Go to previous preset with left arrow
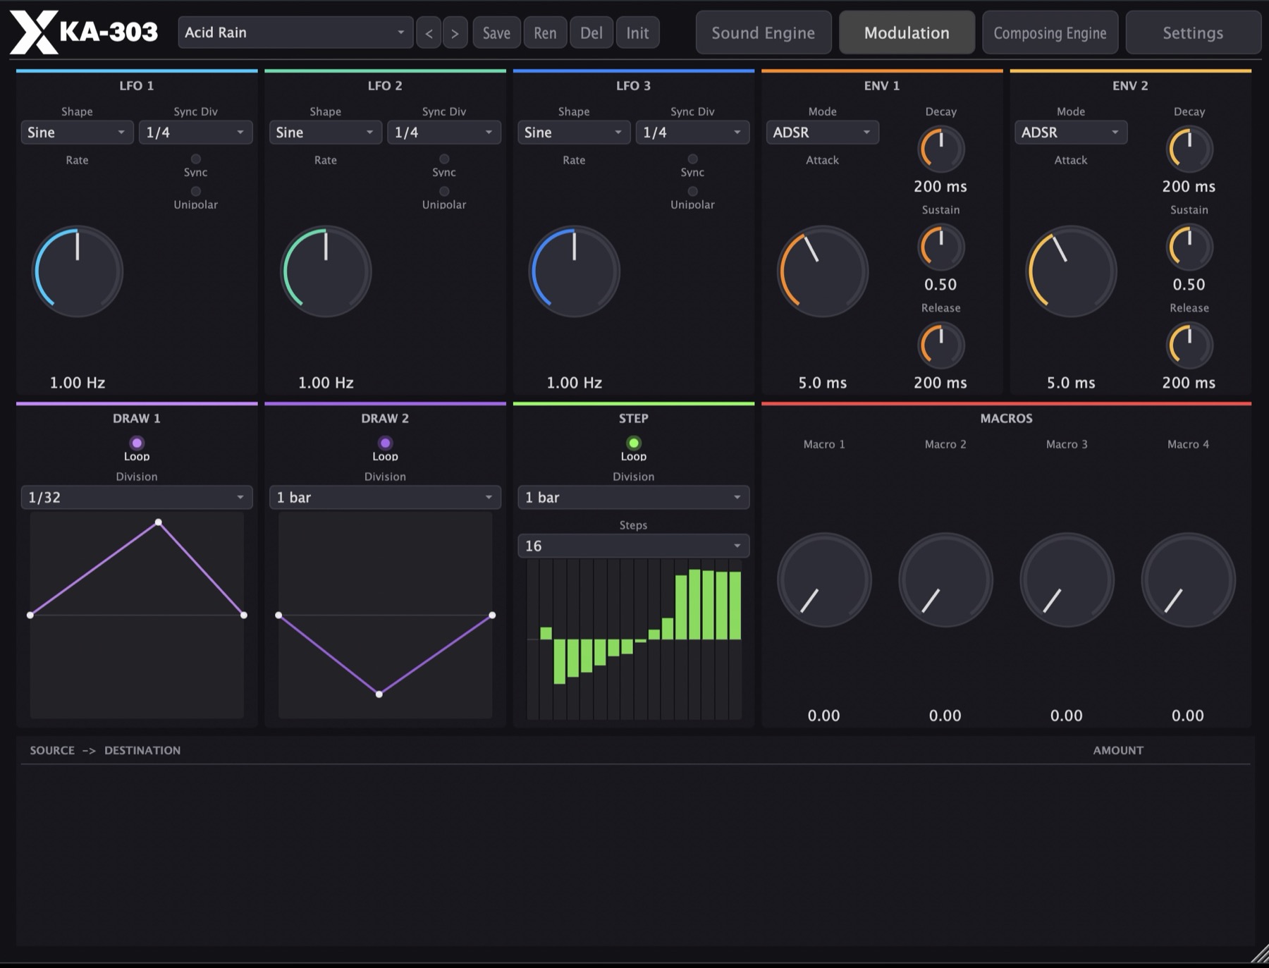1269x968 pixels. 429,33
